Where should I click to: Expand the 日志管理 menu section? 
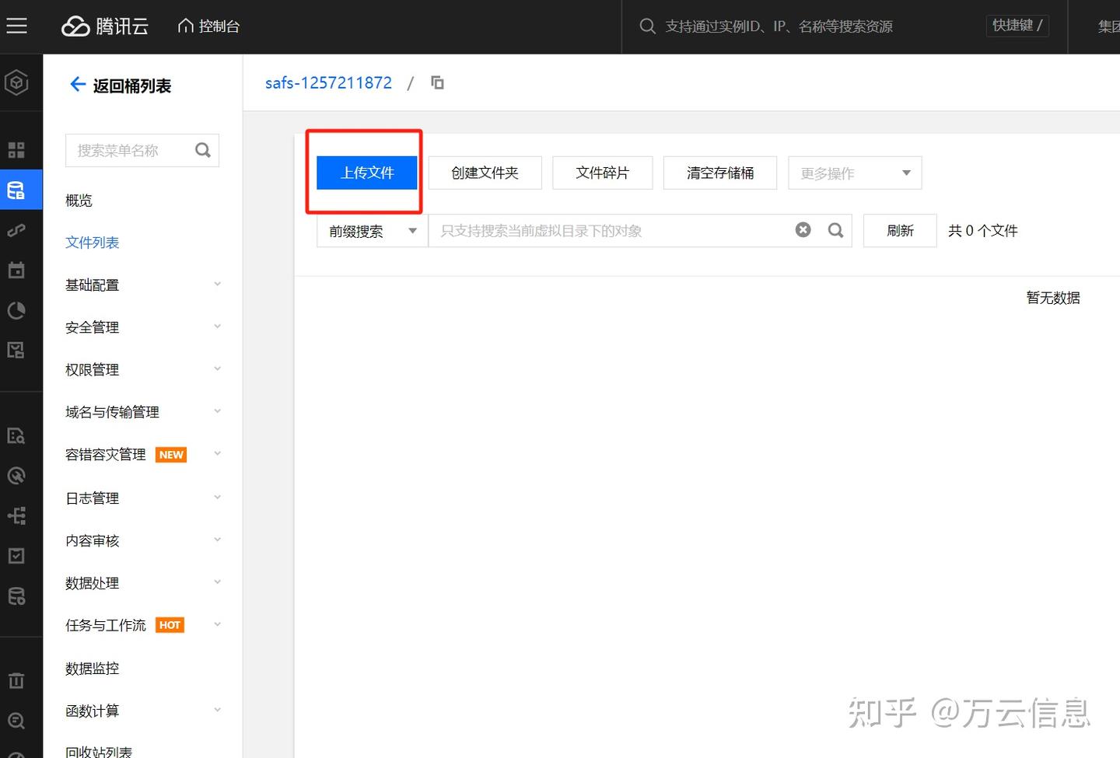tap(143, 498)
